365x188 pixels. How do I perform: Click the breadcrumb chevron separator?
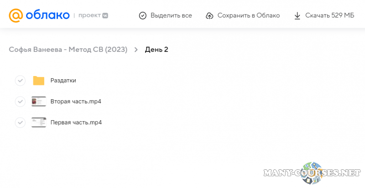pos(136,50)
